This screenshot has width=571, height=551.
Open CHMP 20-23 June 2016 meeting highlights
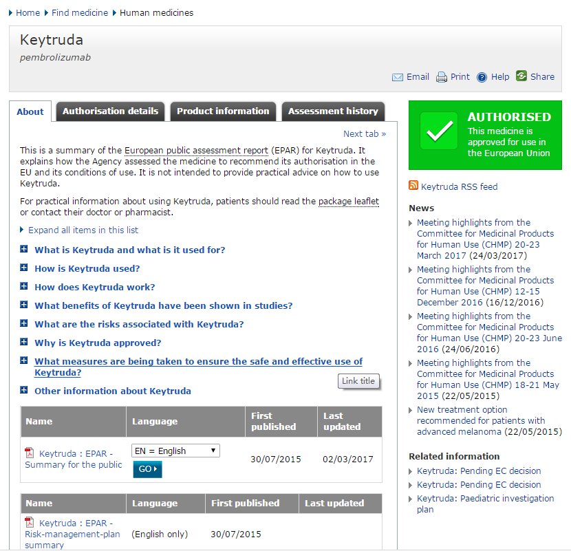(x=489, y=332)
